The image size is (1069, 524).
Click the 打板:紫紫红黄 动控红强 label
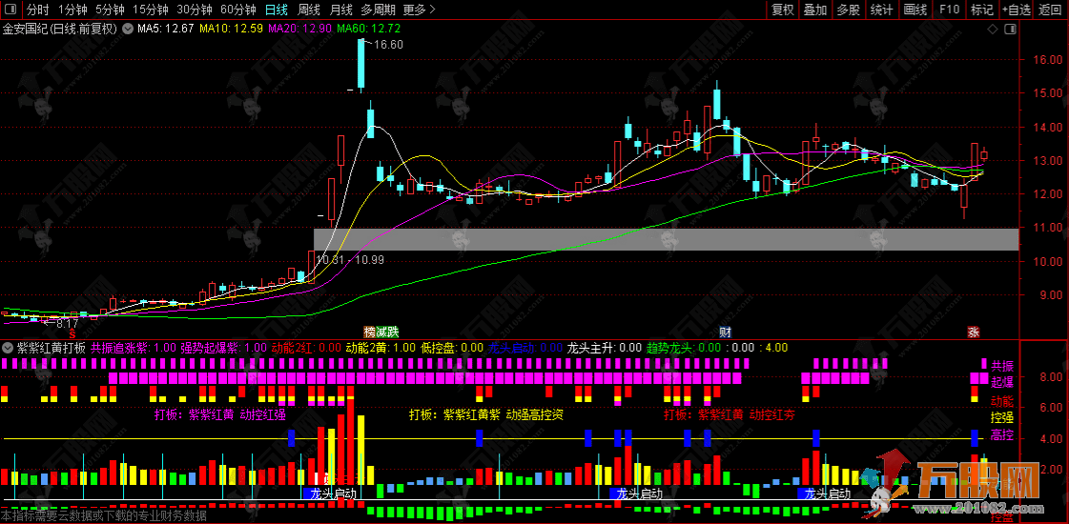point(219,413)
